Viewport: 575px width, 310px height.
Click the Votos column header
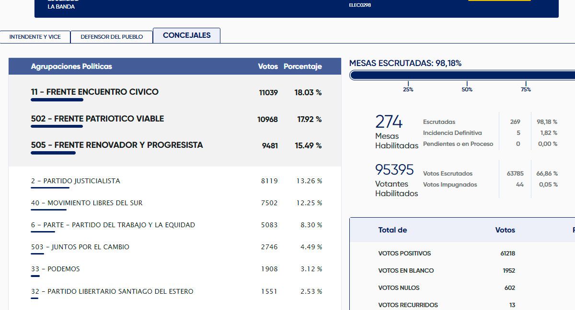tap(267, 66)
